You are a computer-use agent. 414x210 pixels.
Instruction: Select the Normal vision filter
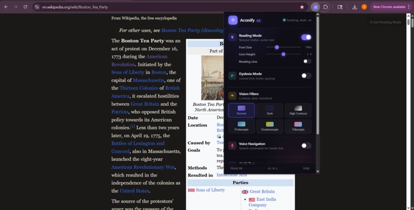point(241,110)
